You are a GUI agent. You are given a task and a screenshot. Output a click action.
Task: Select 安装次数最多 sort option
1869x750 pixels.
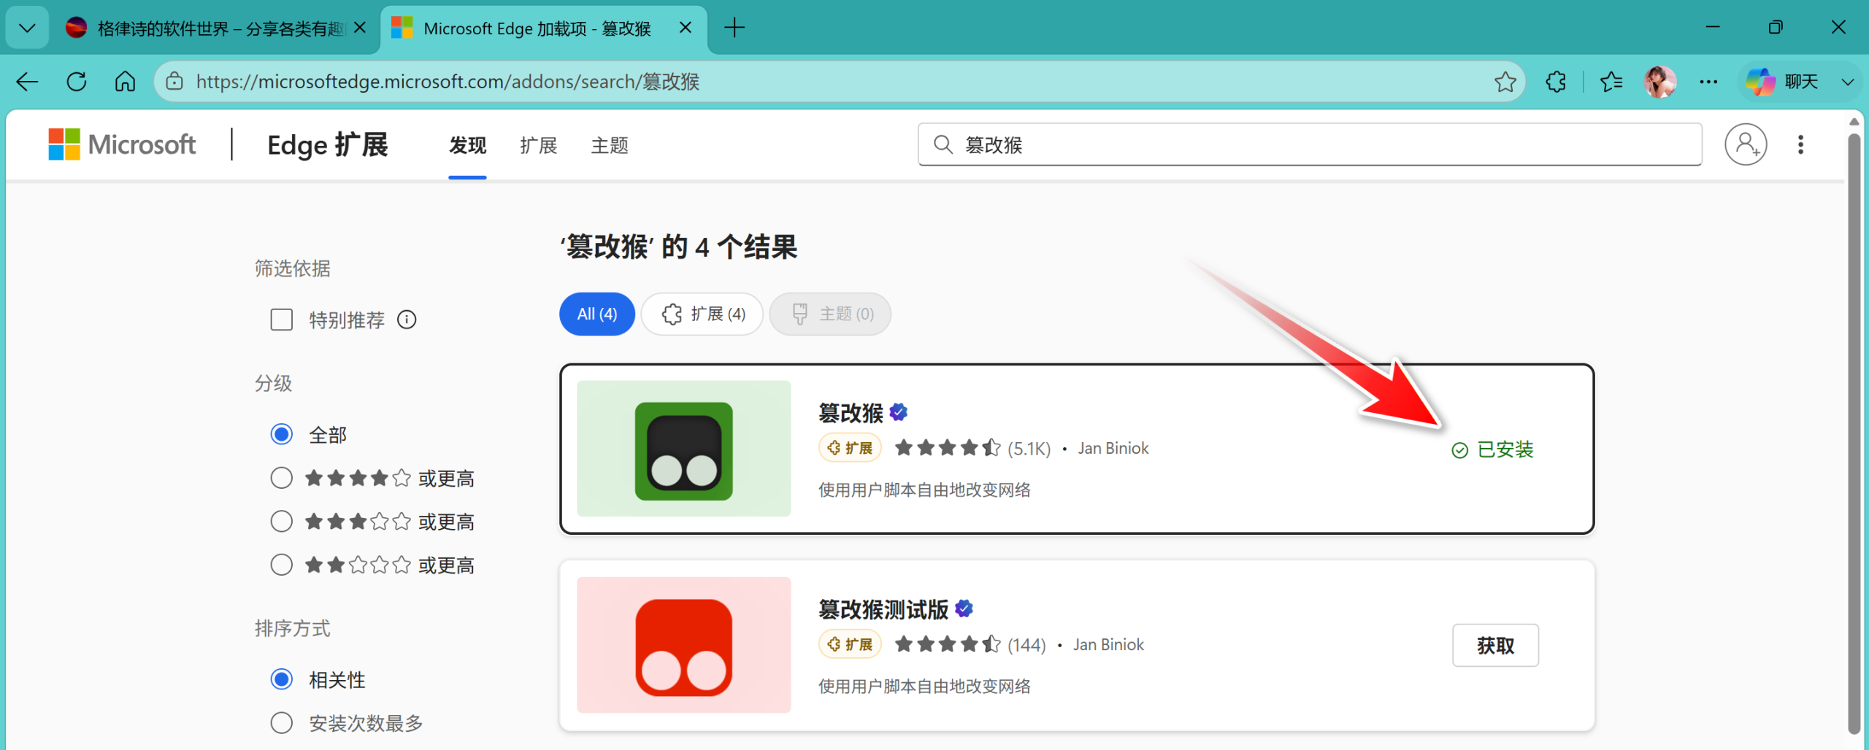[x=281, y=723]
